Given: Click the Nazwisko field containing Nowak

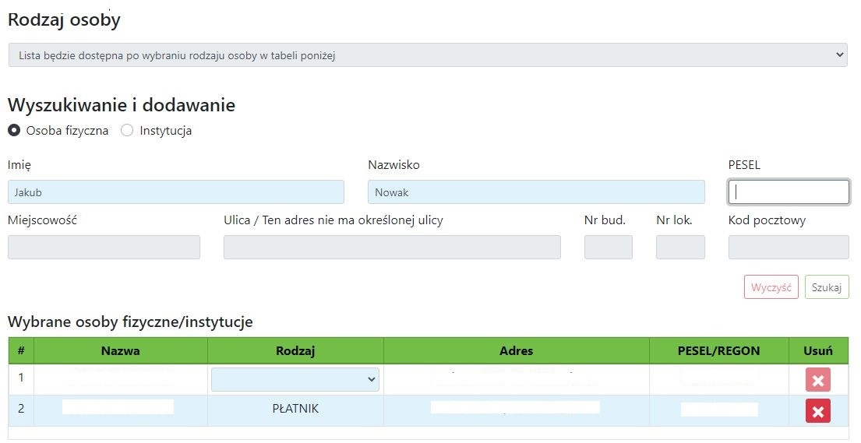Looking at the screenshot, I should pyautogui.click(x=535, y=192).
